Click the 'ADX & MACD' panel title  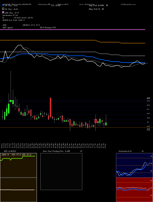coord(10,151)
